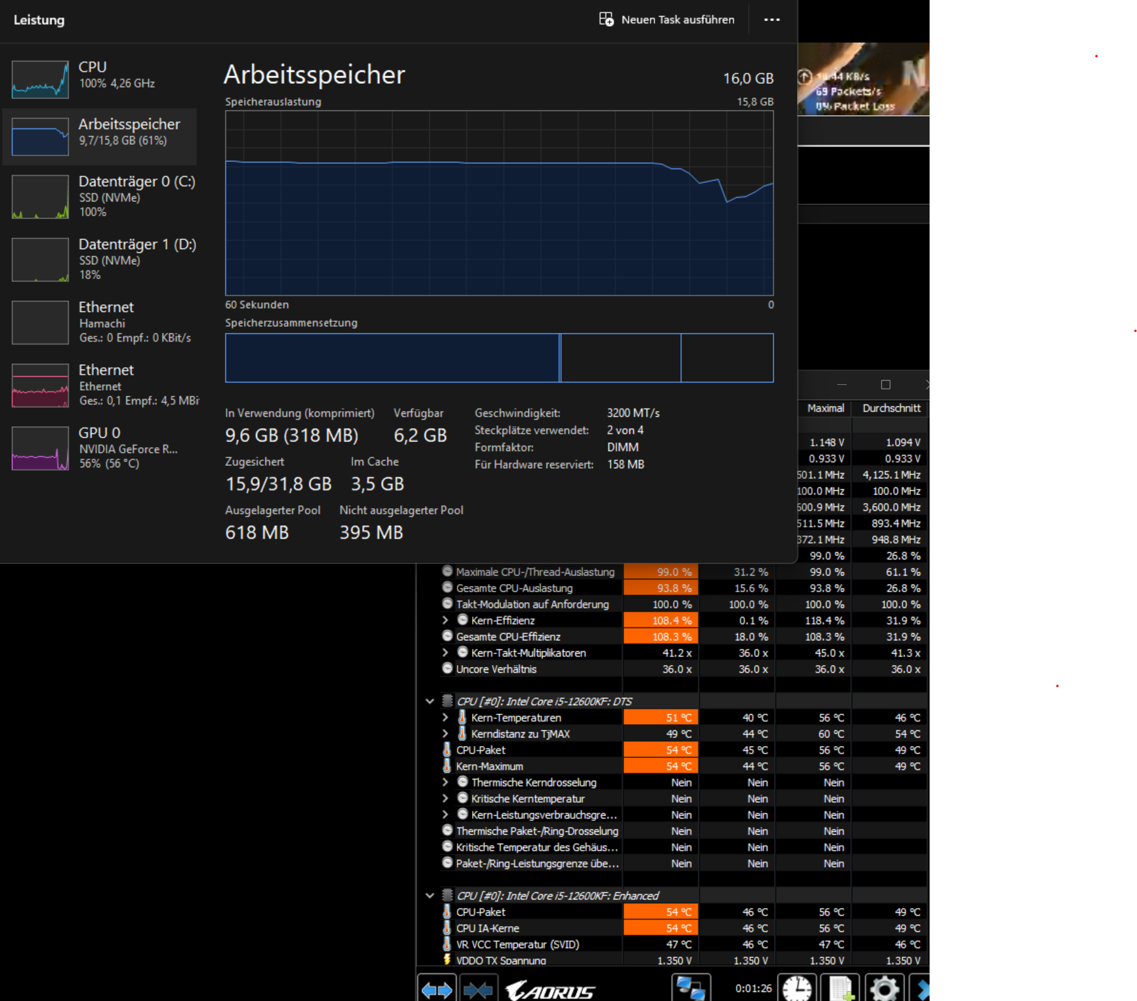Expand the Kerndistanz zu TjMAX row

pyautogui.click(x=445, y=734)
